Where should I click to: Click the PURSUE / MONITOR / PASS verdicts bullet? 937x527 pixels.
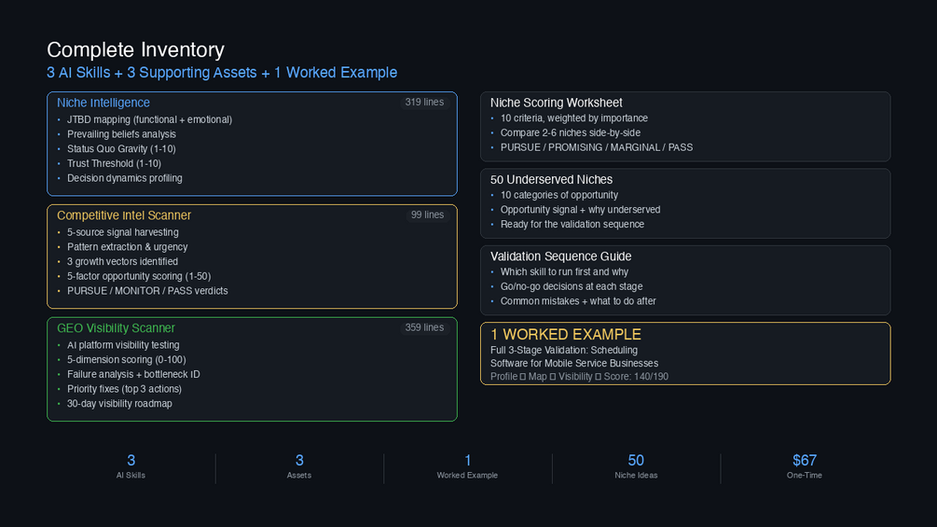coord(147,291)
